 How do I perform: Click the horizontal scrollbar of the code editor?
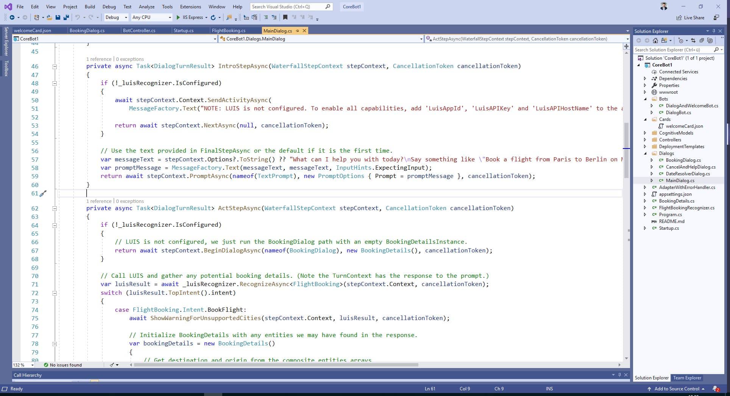click(x=276, y=365)
